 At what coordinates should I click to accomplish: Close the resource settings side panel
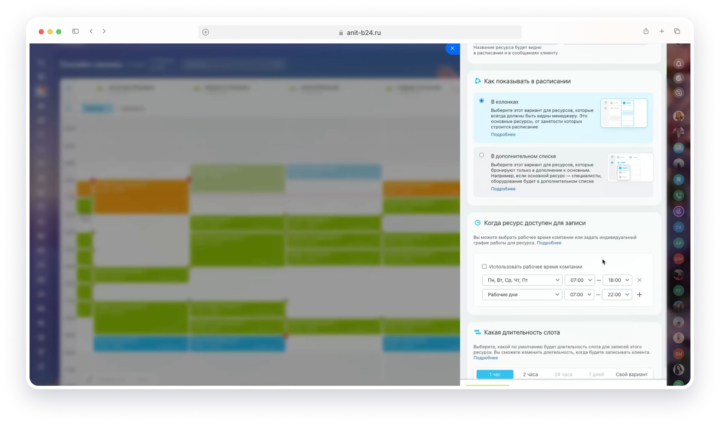(452, 48)
